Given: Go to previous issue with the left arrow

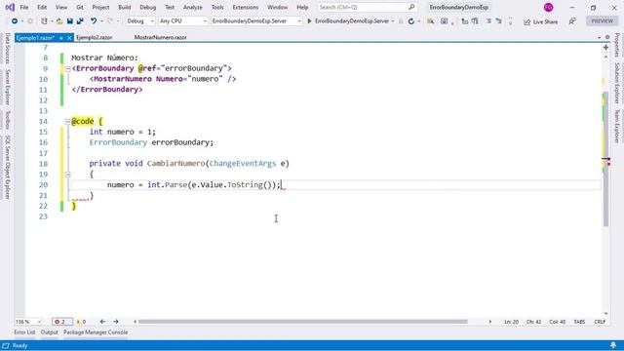Looking at the screenshot, I should [102, 322].
